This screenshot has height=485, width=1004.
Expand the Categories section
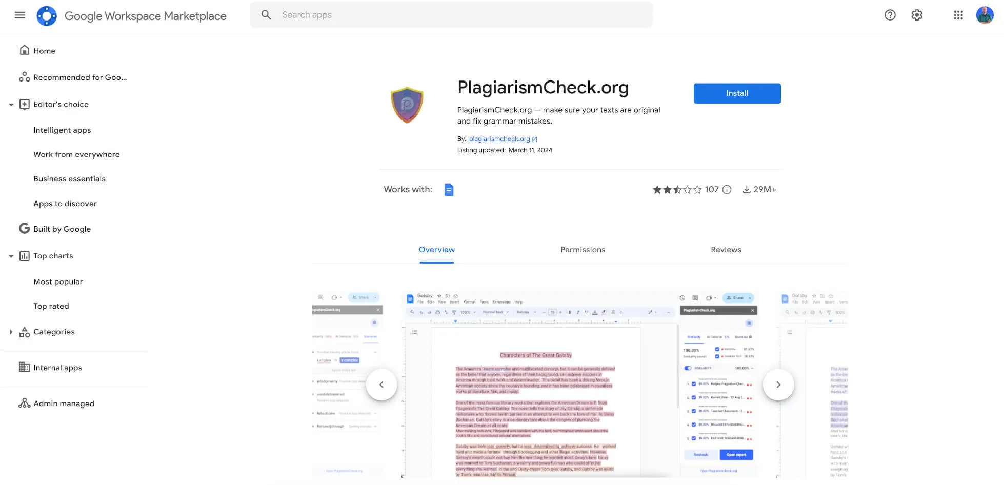click(x=11, y=332)
